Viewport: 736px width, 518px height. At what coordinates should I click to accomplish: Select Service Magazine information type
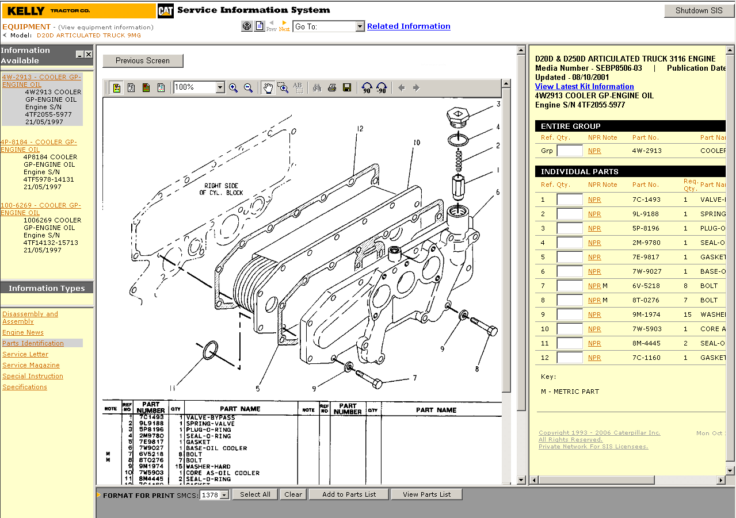tap(31, 365)
